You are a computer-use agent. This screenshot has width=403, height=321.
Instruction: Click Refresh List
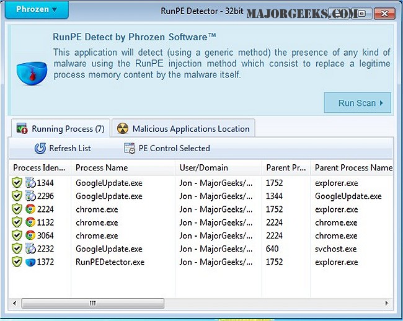[x=63, y=148]
